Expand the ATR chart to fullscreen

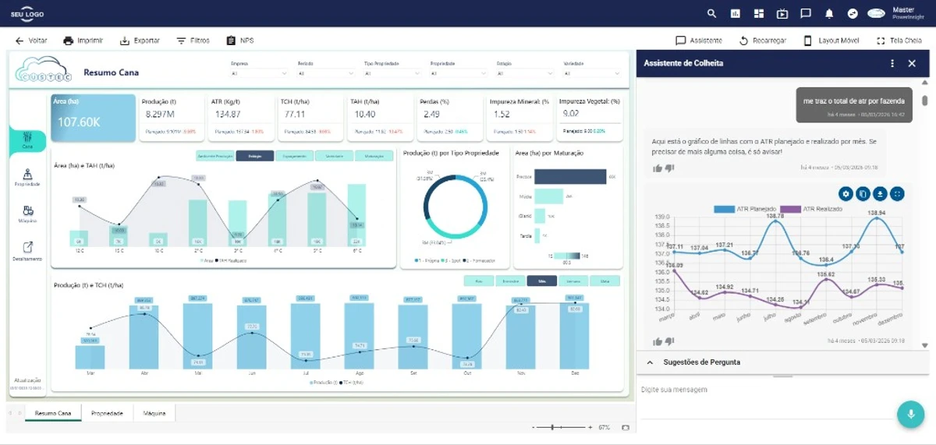pos(897,193)
